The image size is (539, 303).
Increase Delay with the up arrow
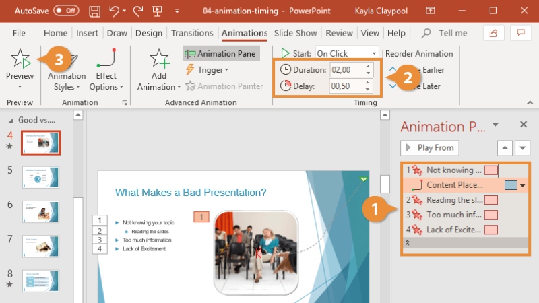point(367,82)
